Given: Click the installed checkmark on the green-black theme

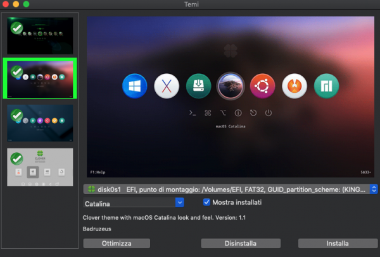Looking at the screenshot, I should coord(16,28).
